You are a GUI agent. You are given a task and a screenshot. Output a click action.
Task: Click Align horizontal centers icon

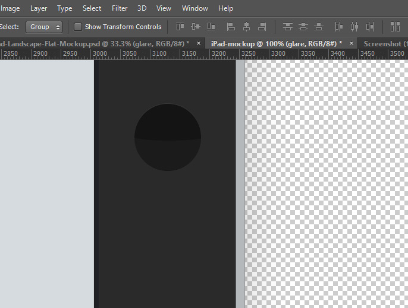pos(247,27)
